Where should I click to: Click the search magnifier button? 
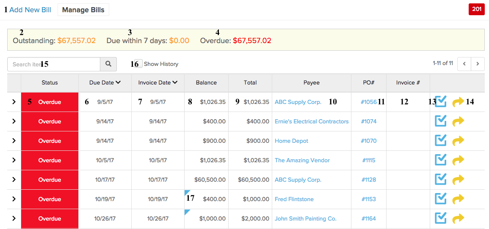click(108, 64)
